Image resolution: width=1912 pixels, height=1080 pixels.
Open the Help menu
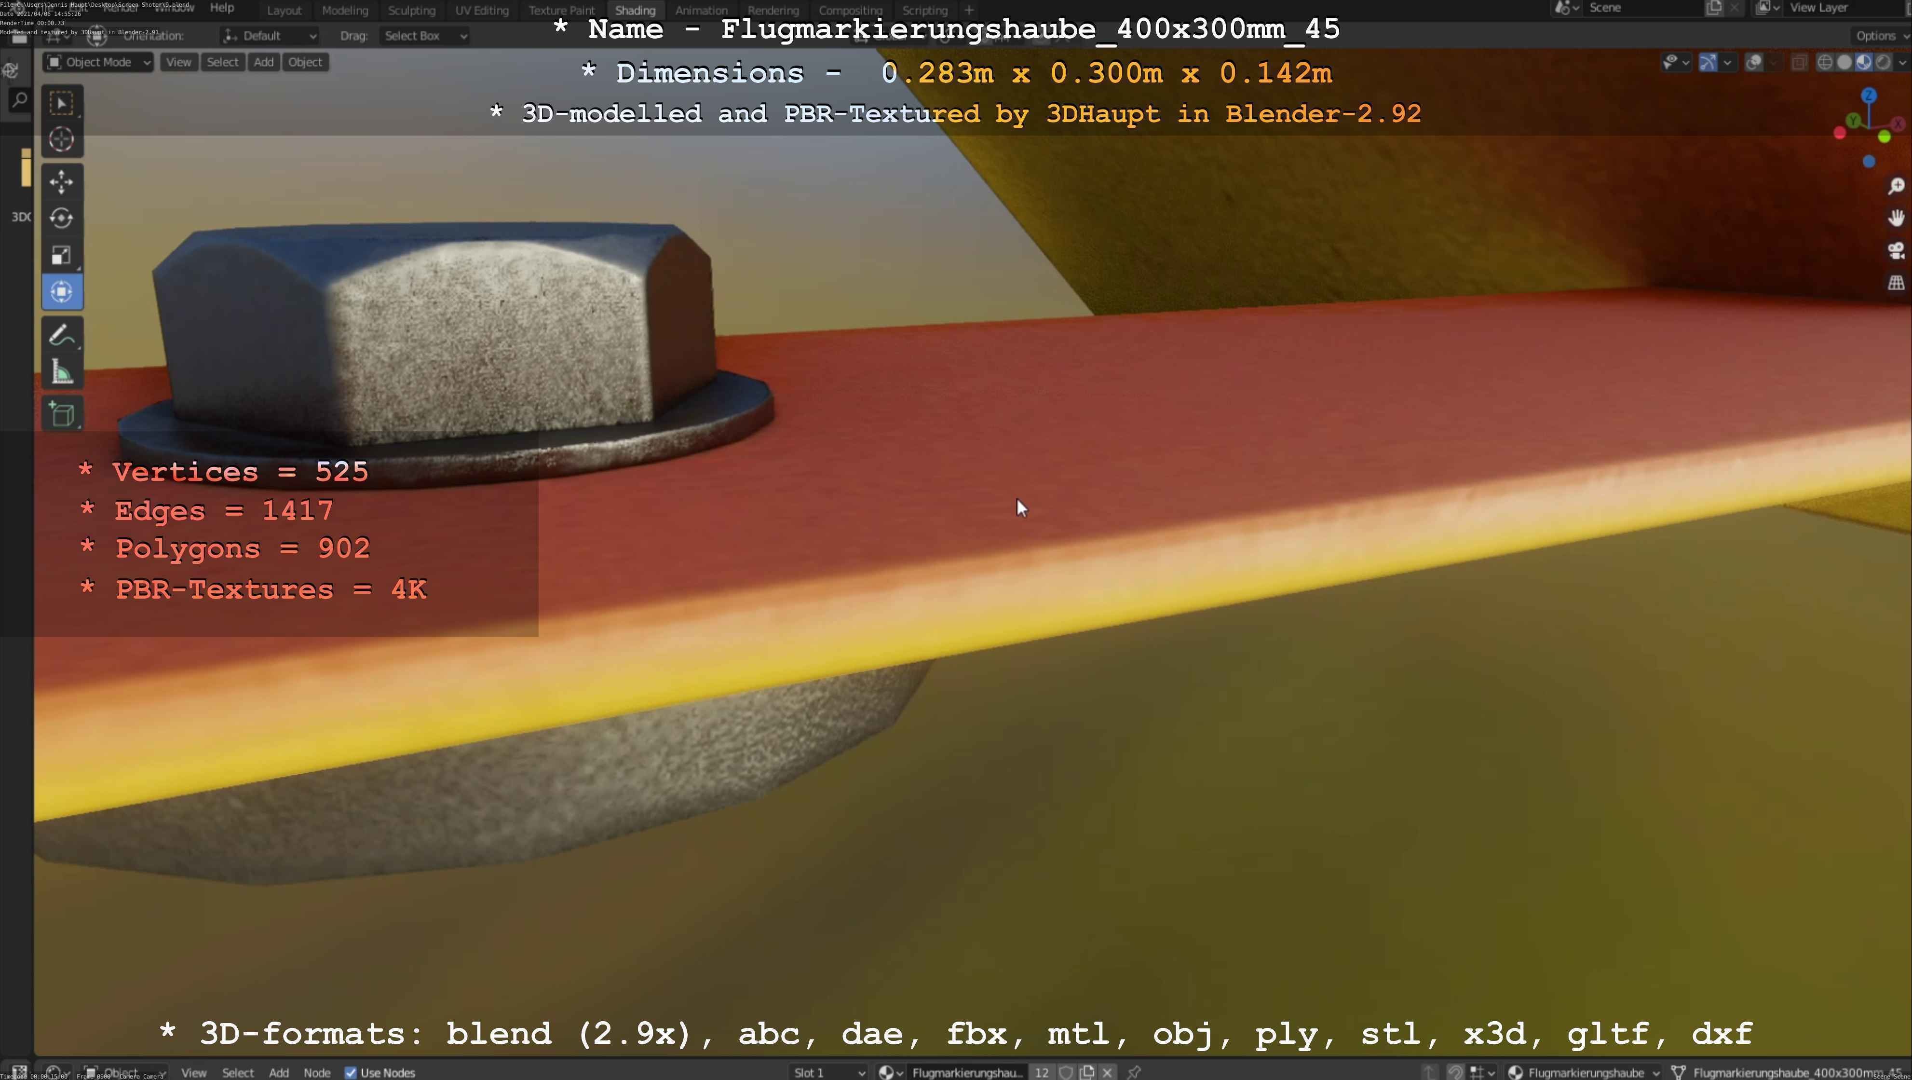click(222, 7)
